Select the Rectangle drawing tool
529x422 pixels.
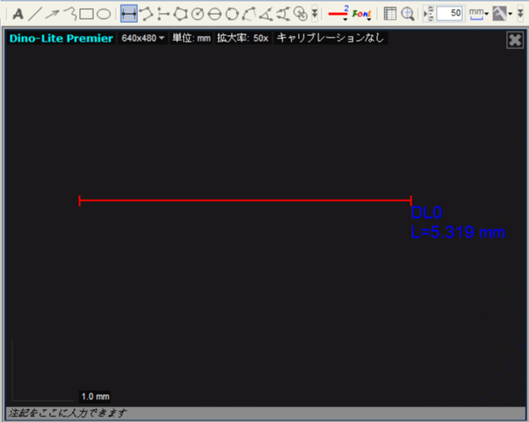[87, 14]
